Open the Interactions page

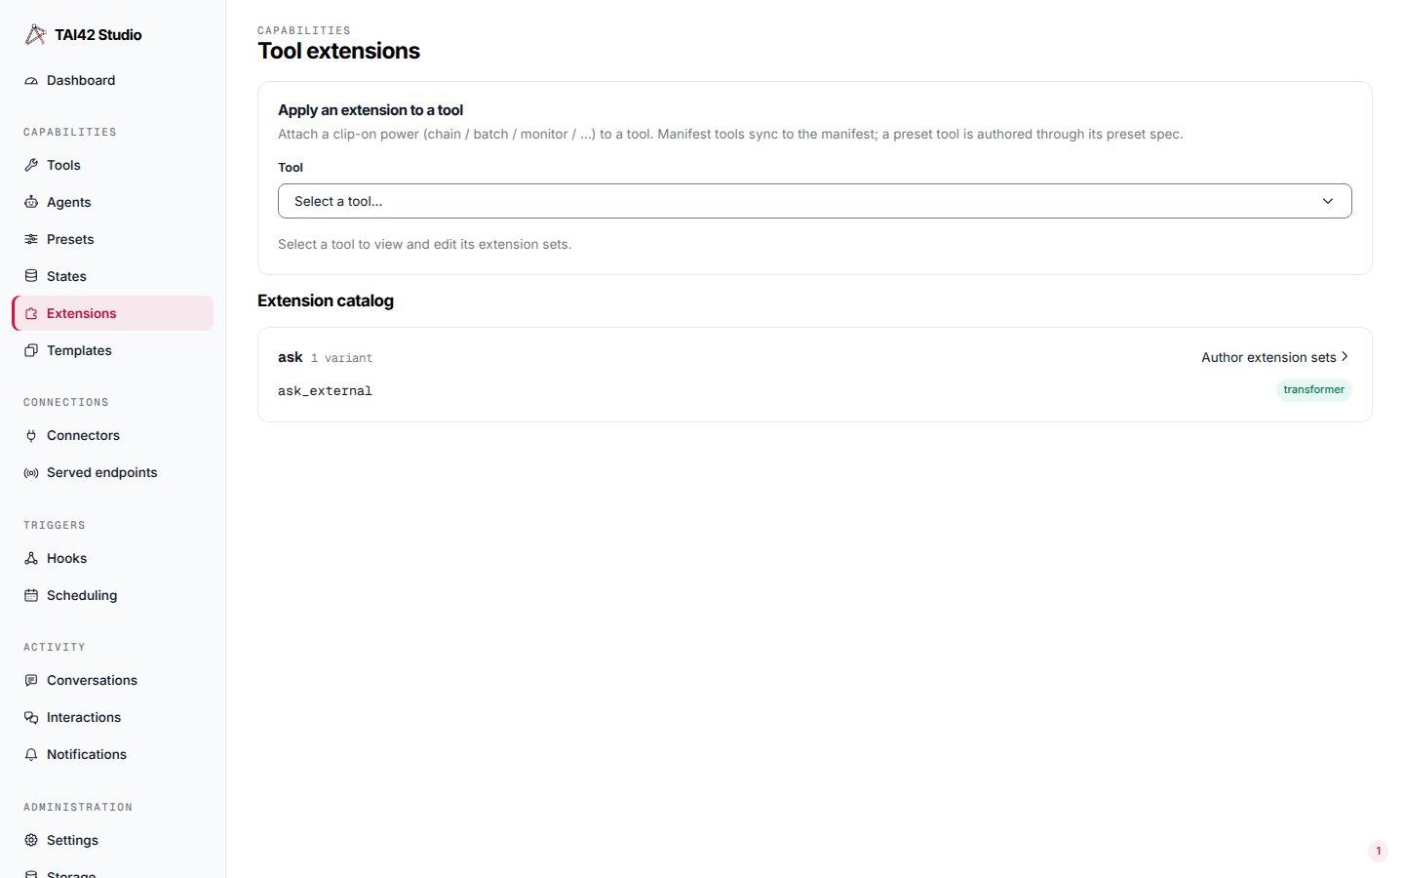coord(112,718)
